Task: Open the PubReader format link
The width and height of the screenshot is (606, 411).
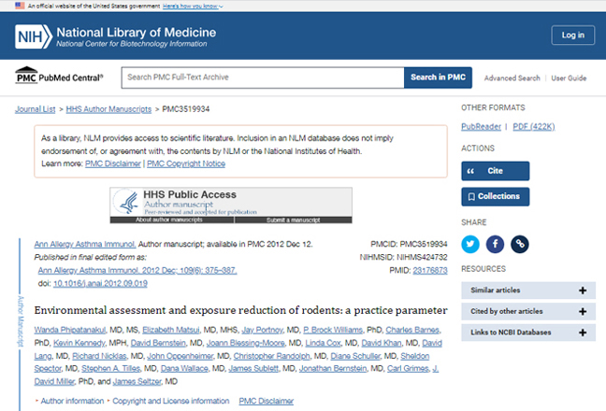Action: coord(482,127)
